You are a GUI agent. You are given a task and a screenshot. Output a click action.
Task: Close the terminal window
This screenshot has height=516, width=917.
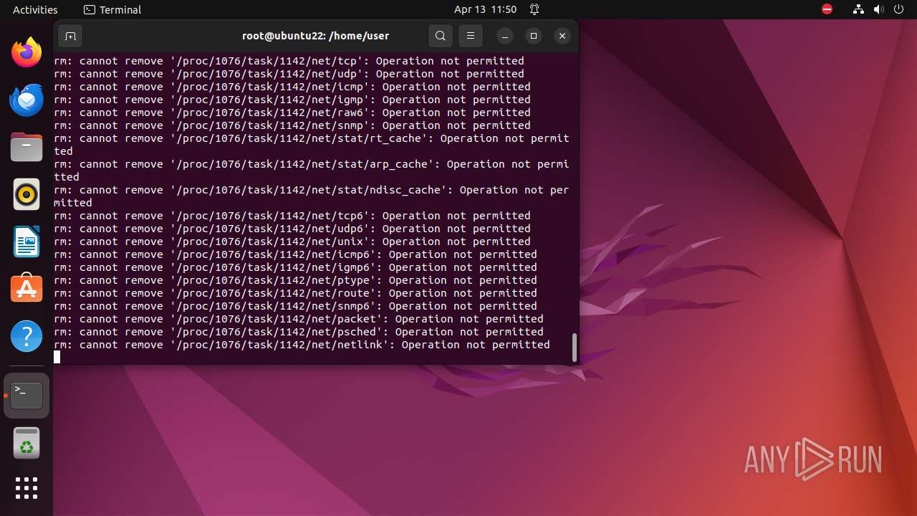tap(562, 36)
